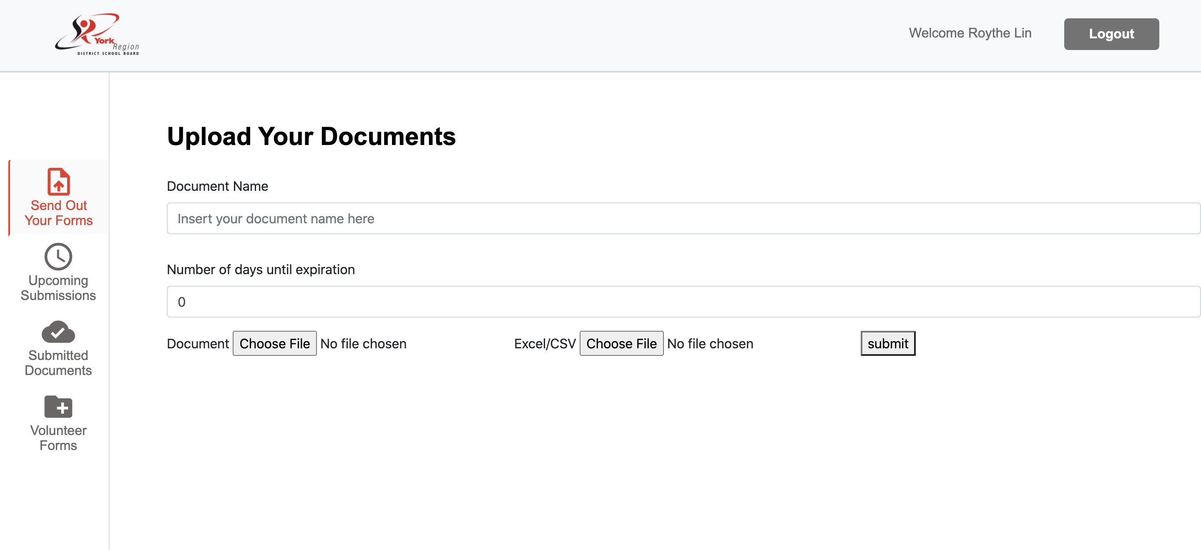Choose File for Excel/CSV upload

point(621,344)
